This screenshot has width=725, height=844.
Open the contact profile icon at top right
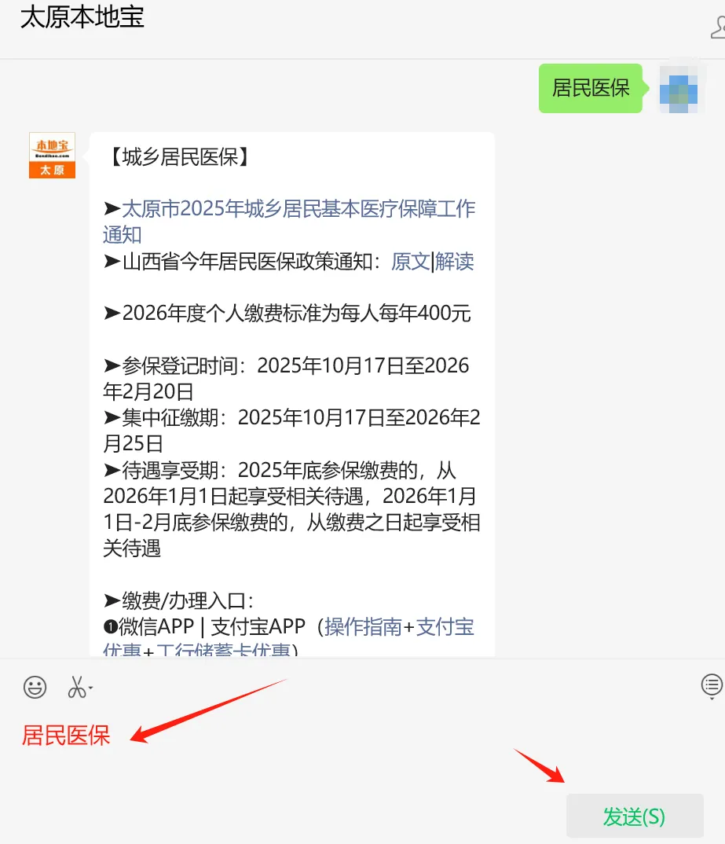pyautogui.click(x=718, y=28)
